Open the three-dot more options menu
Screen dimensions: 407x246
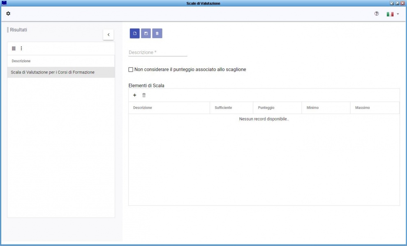21,48
